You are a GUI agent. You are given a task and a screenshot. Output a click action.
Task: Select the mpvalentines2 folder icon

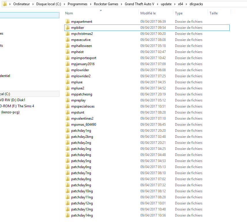tap(67, 118)
